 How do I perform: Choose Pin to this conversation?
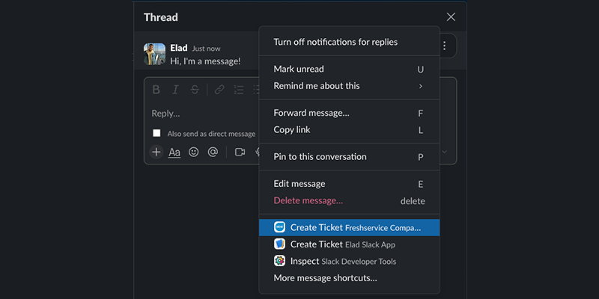pos(349,157)
